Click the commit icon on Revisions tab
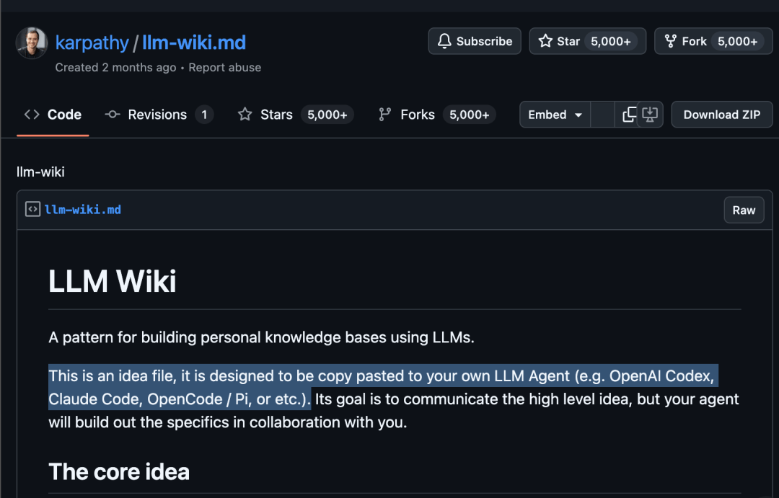This screenshot has height=498, width=779. tap(113, 115)
